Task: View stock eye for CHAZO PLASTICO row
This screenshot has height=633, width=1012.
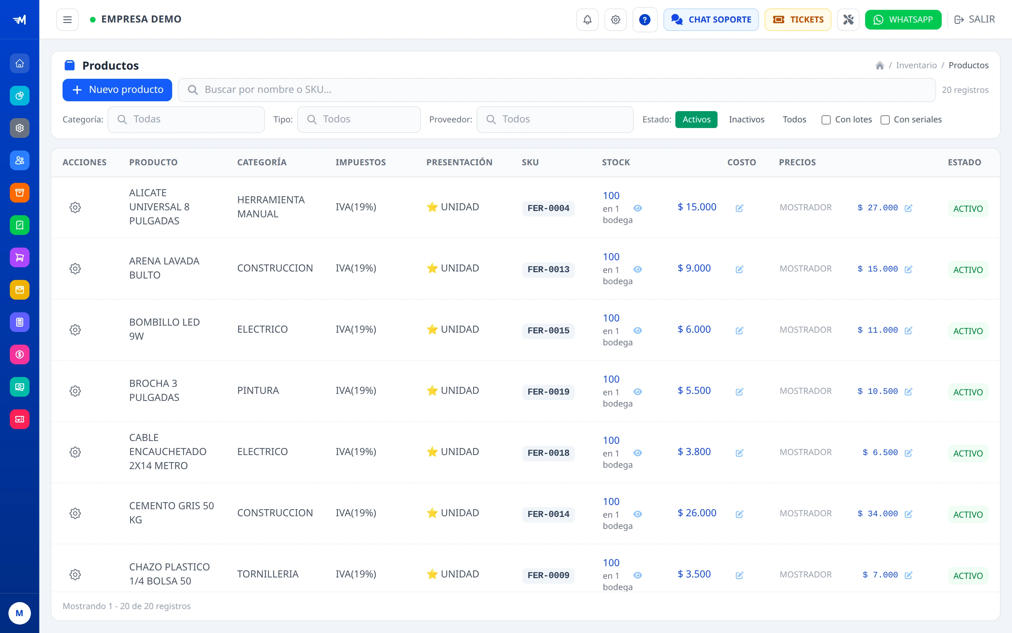Action: 637,575
